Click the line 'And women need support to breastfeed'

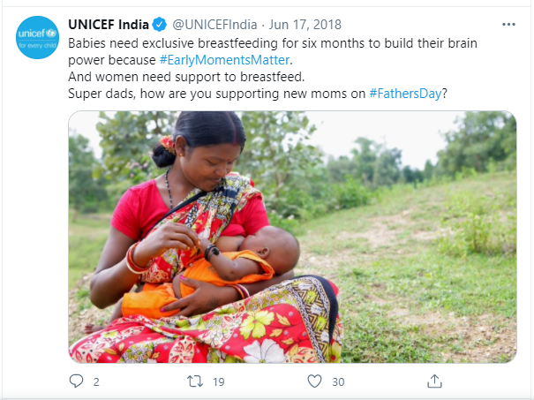(186, 77)
